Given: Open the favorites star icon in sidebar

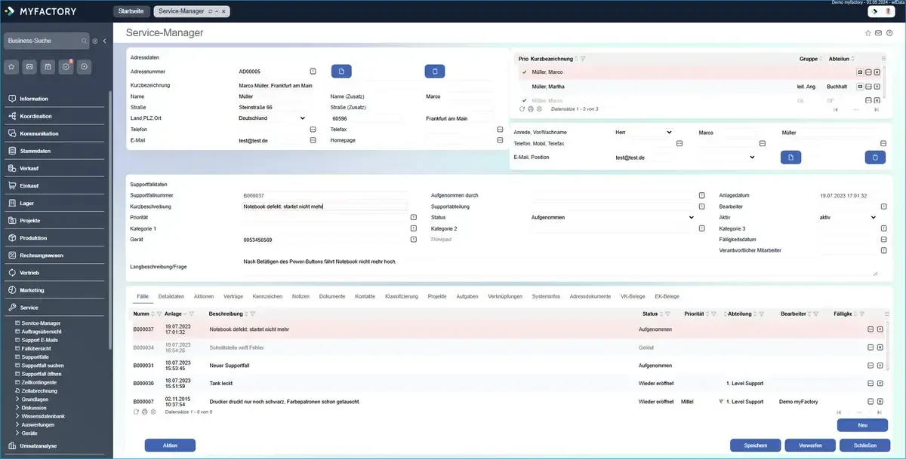Looking at the screenshot, I should coord(11,66).
